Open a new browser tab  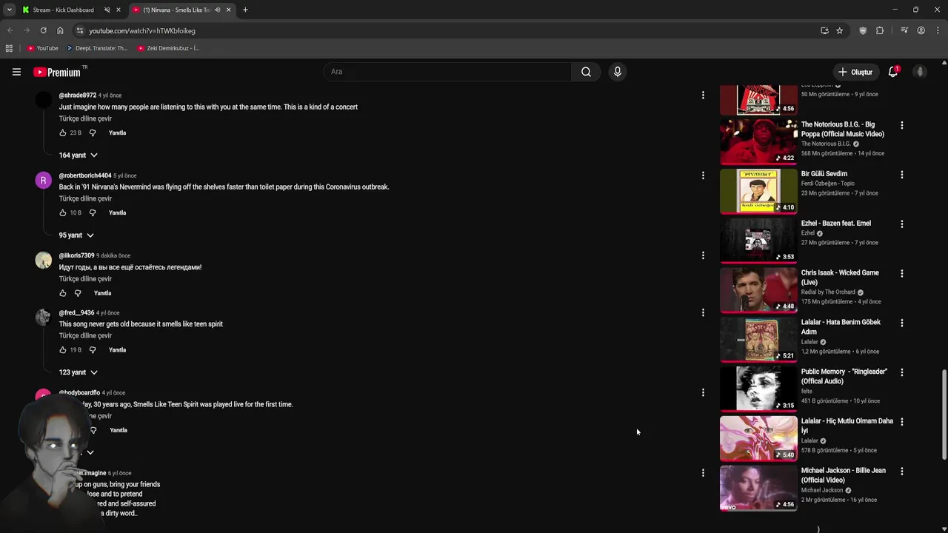point(245,10)
